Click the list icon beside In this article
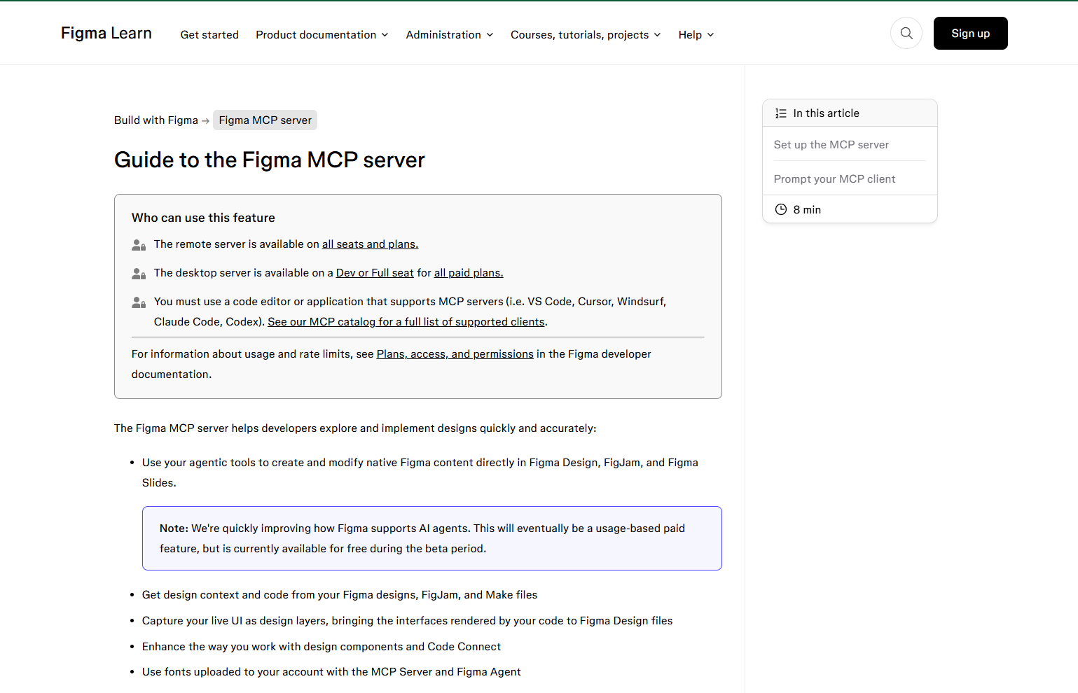The height and width of the screenshot is (693, 1078). [780, 113]
